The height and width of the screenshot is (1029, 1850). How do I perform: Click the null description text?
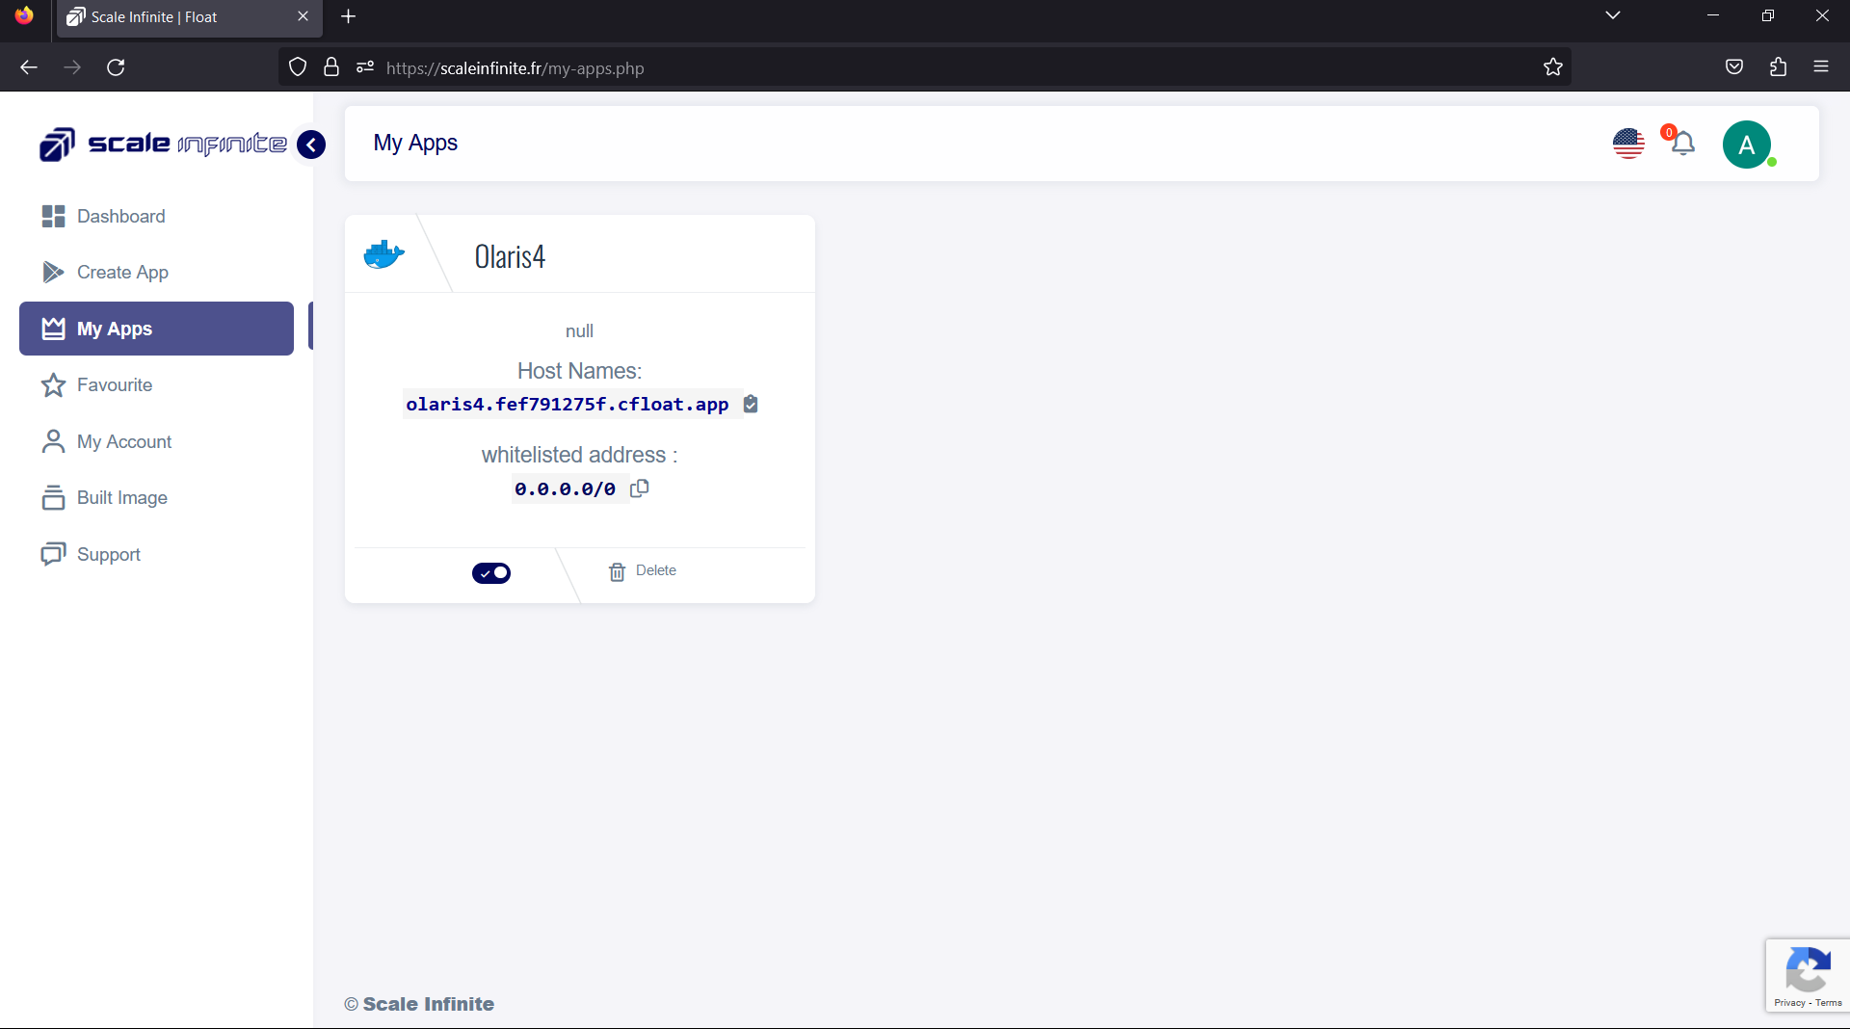(579, 331)
